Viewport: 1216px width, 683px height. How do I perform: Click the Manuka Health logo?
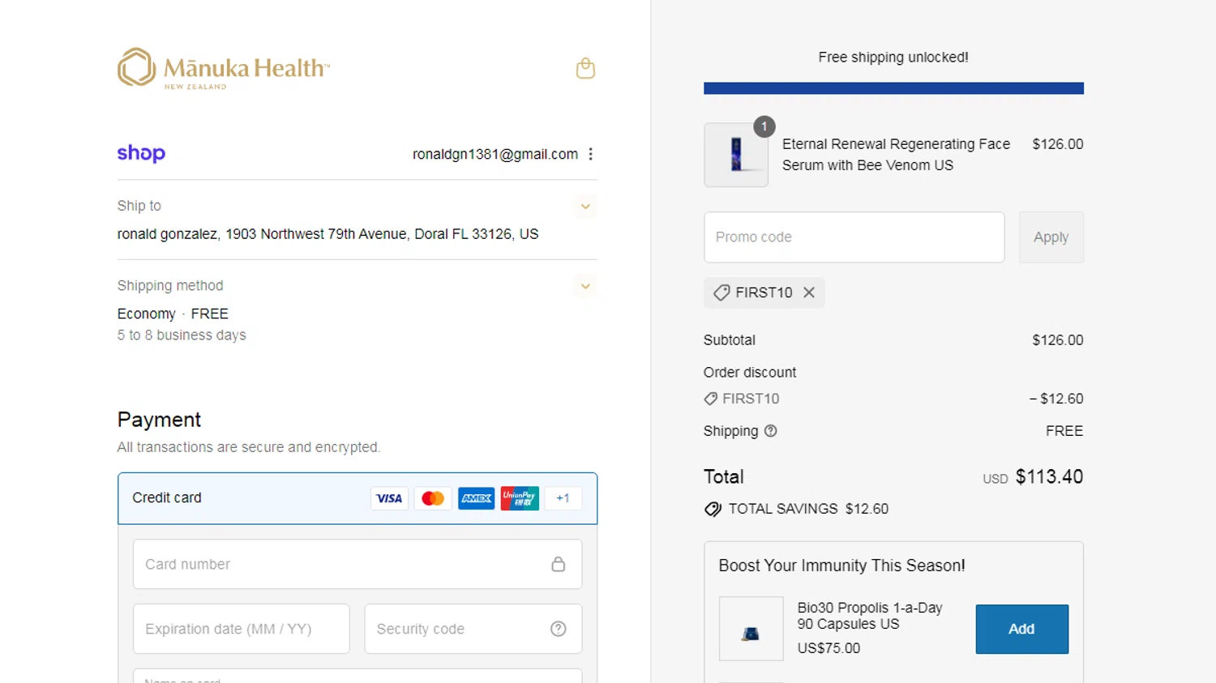[x=224, y=68]
